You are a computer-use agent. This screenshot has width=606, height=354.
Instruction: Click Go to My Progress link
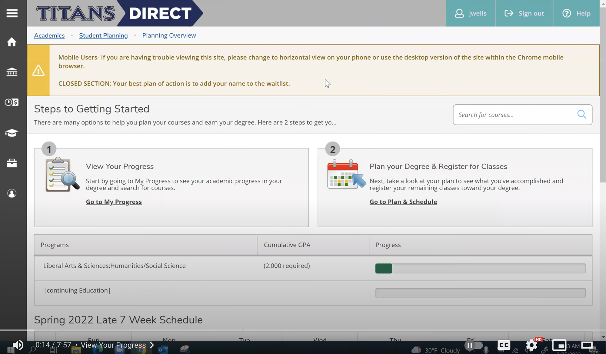(x=114, y=202)
